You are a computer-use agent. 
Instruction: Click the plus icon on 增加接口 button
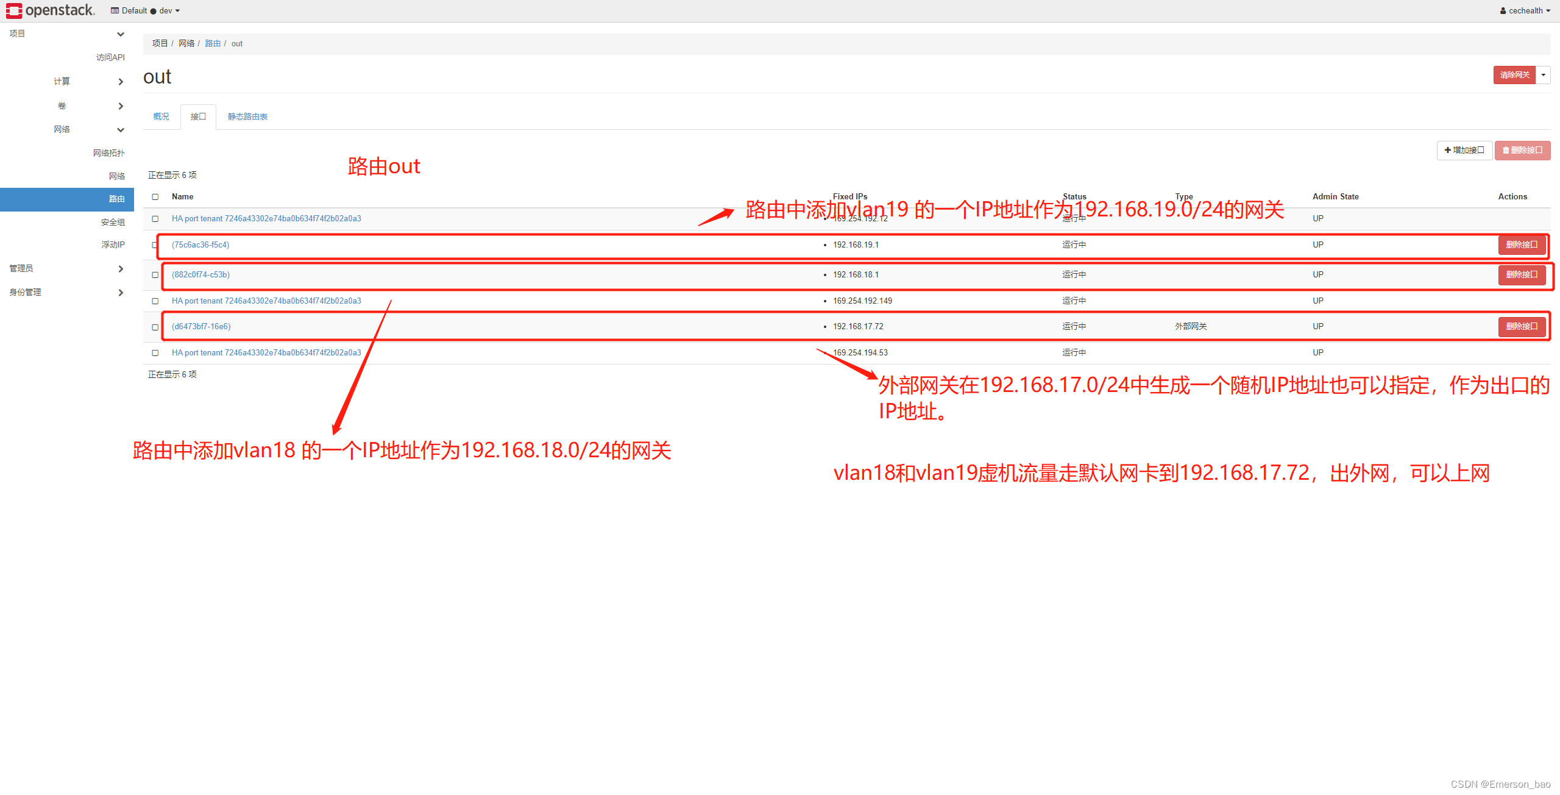1448,150
